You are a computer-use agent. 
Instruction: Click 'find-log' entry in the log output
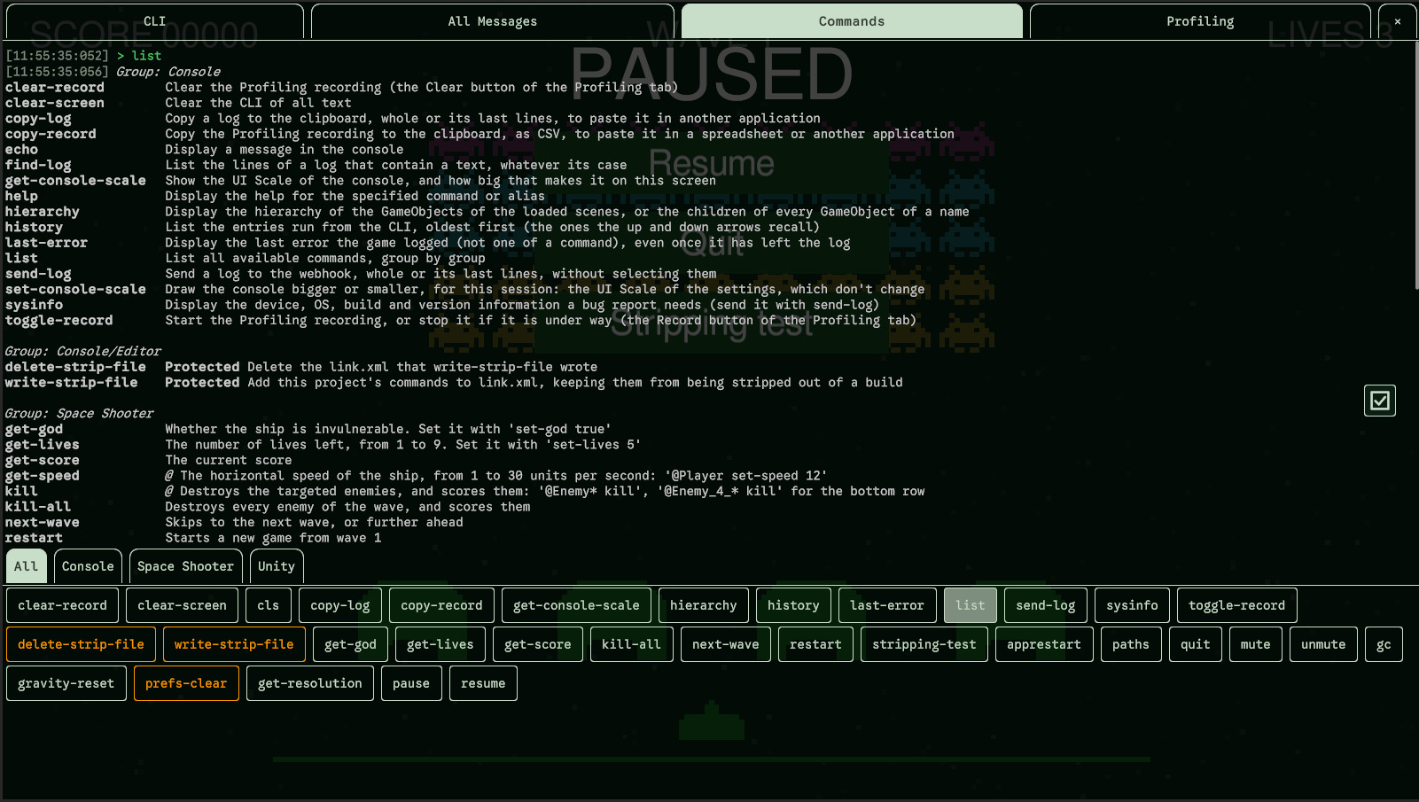click(38, 165)
